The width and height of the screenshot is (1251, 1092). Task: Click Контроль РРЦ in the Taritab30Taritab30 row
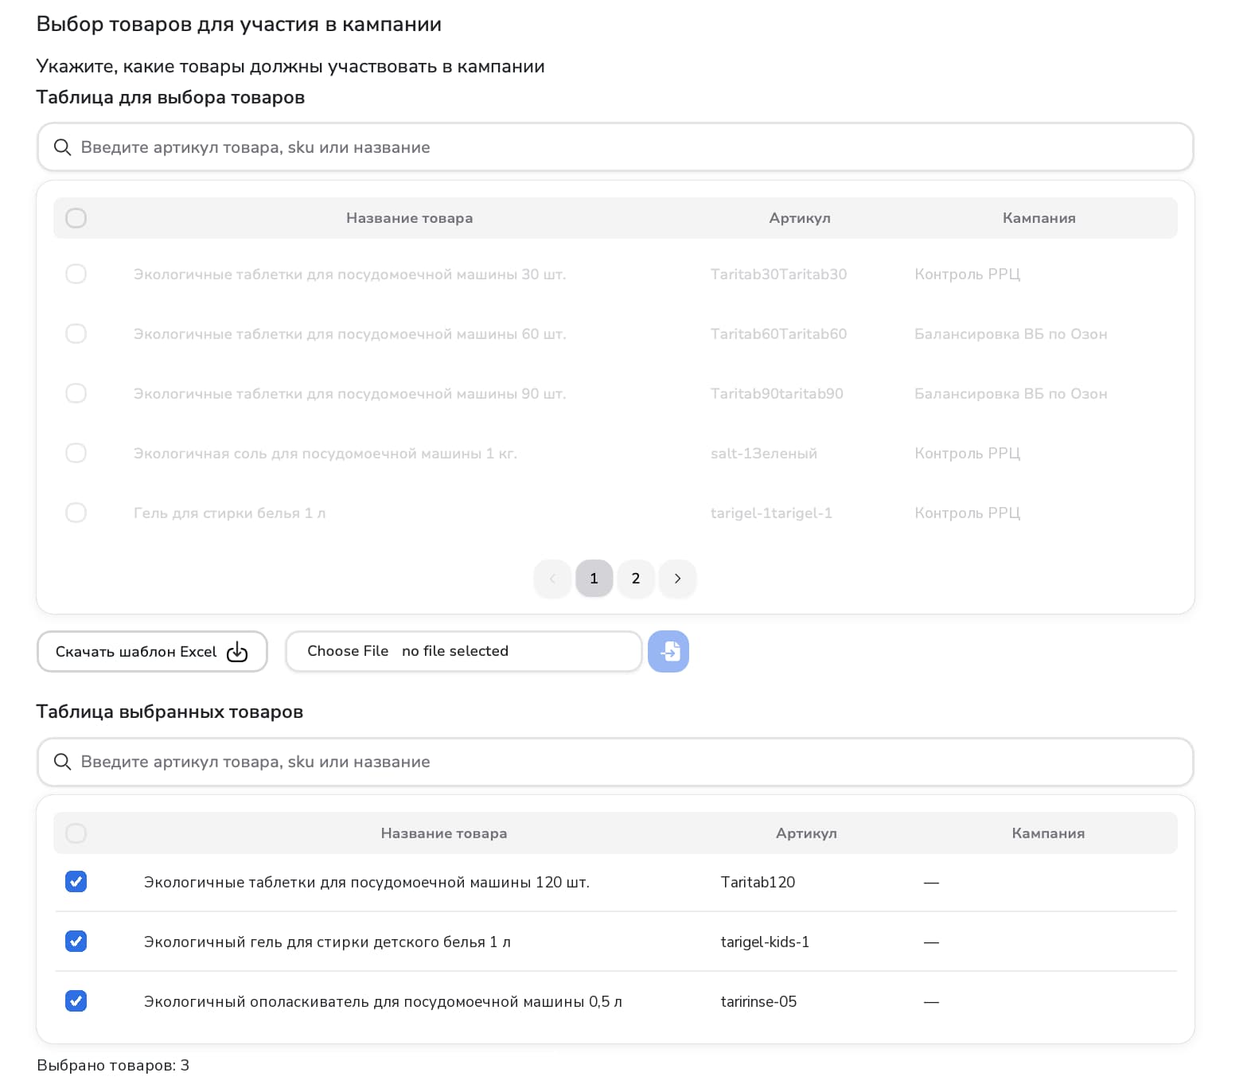tap(967, 275)
